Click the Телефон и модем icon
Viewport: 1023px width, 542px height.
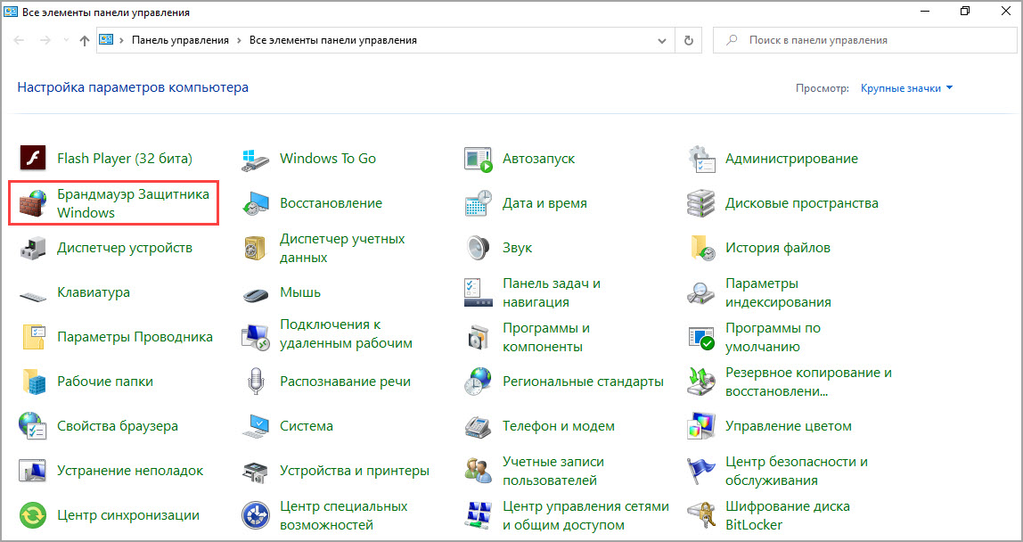coord(479,426)
